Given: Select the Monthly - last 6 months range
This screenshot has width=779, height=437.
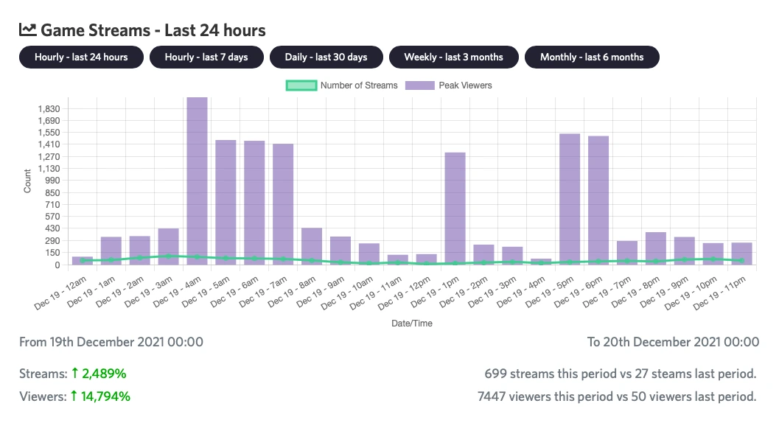Looking at the screenshot, I should click(x=592, y=57).
